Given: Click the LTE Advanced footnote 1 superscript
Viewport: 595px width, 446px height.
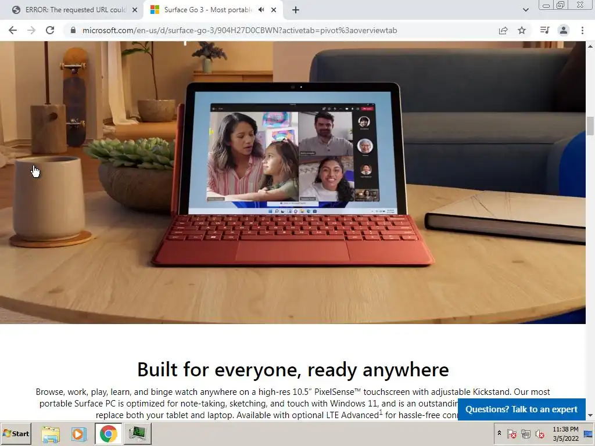Looking at the screenshot, I should coord(381,412).
